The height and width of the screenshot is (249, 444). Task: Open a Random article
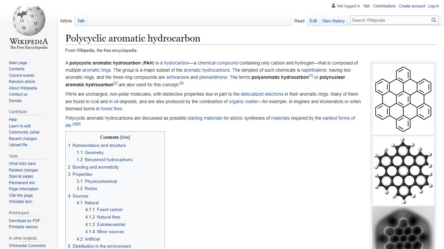22,82
